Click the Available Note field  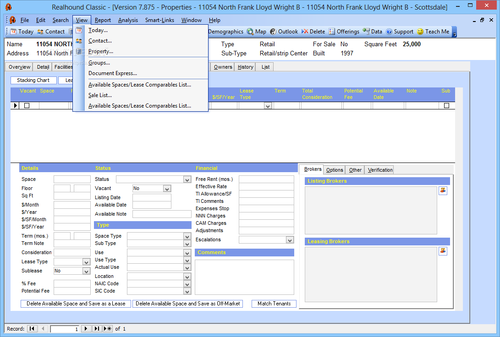pos(162,214)
